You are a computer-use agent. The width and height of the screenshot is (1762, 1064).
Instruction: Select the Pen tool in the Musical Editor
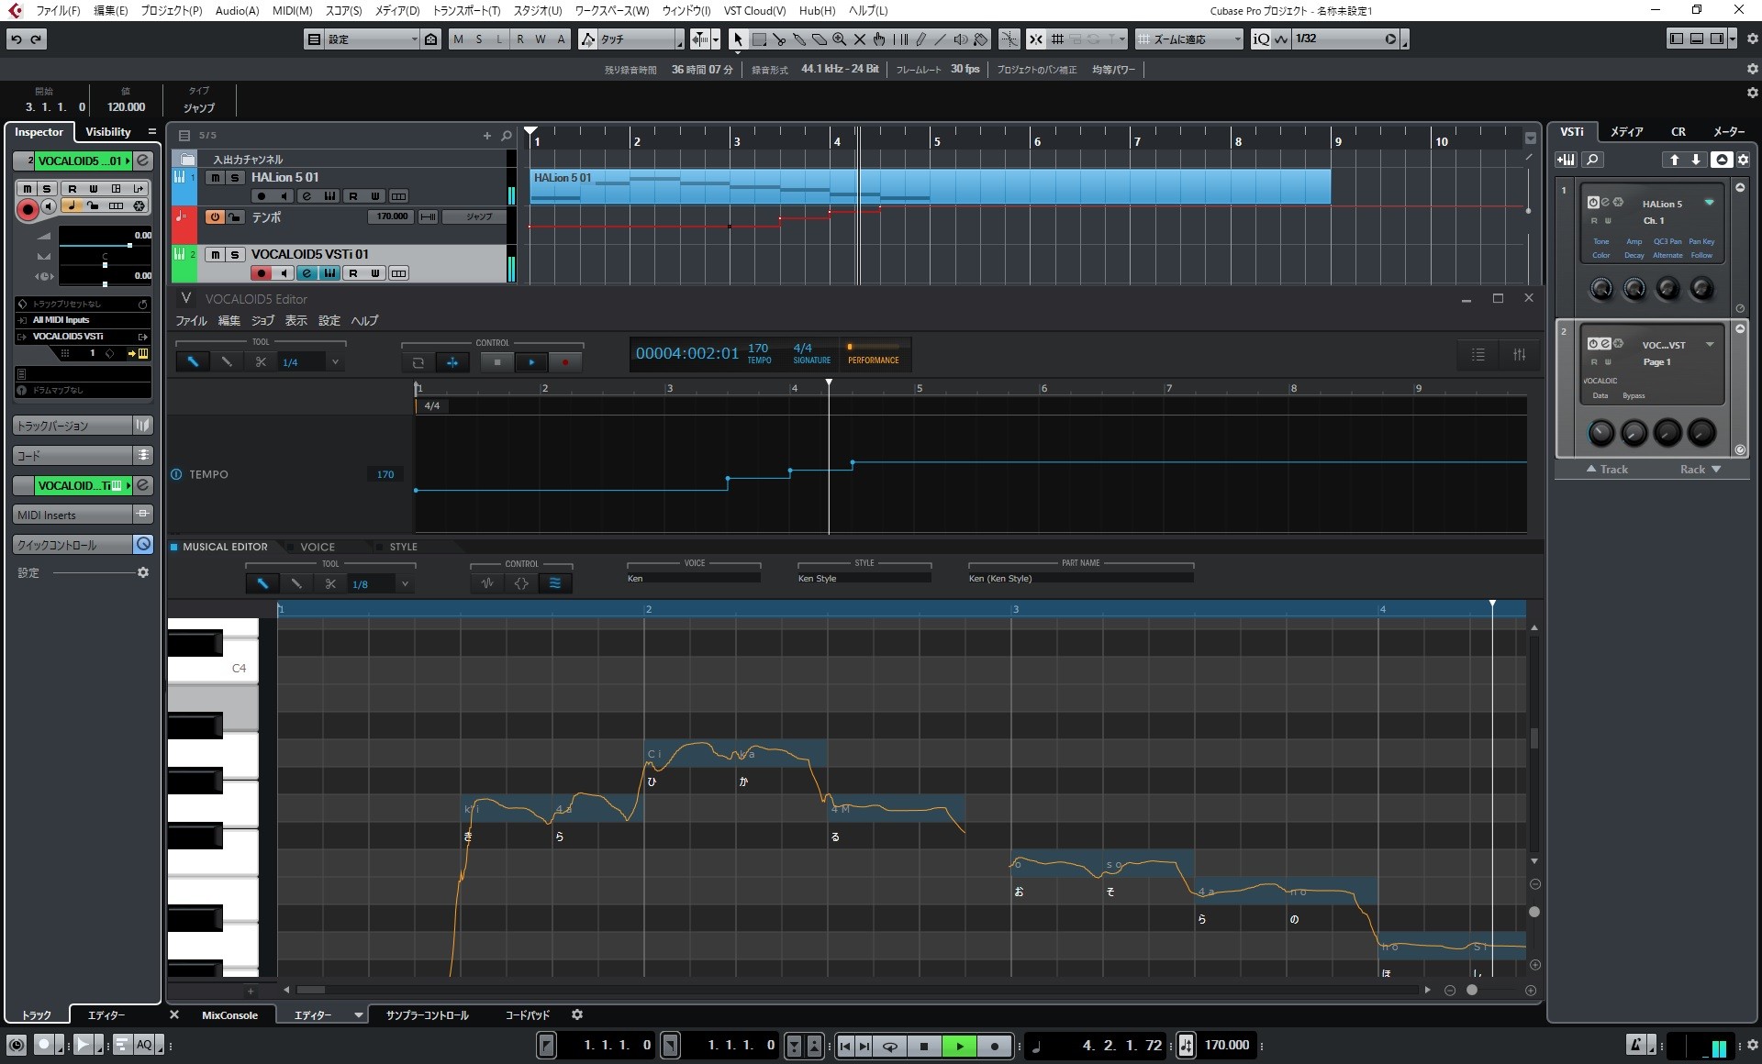click(x=262, y=583)
